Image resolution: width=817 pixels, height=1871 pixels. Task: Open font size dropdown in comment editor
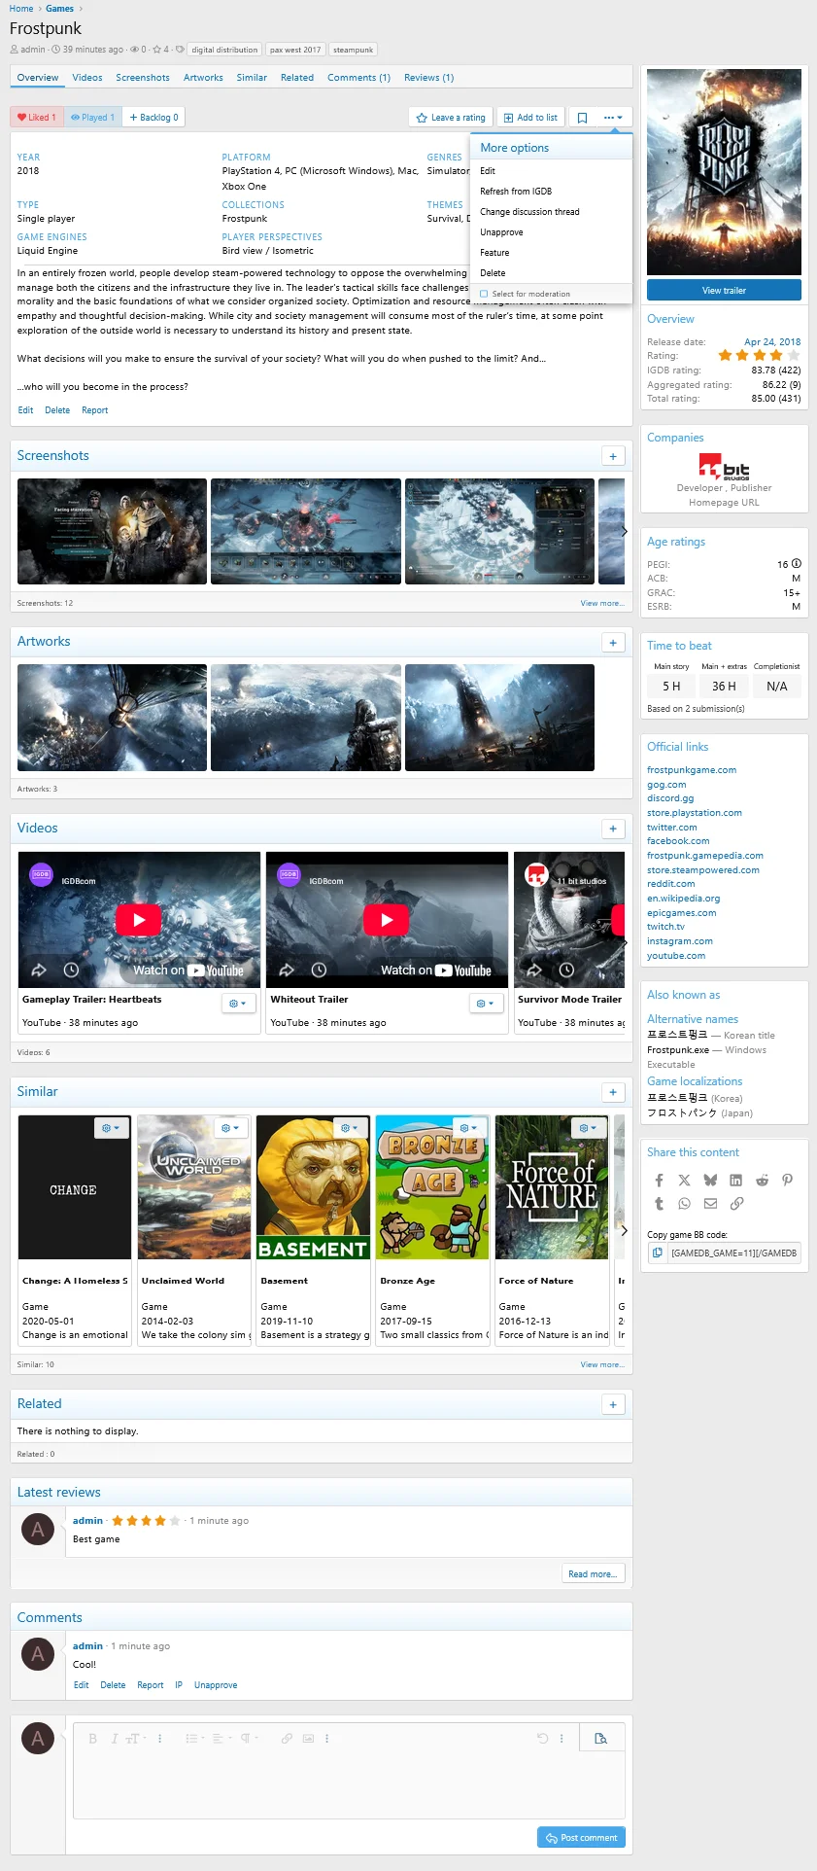coord(136,1738)
